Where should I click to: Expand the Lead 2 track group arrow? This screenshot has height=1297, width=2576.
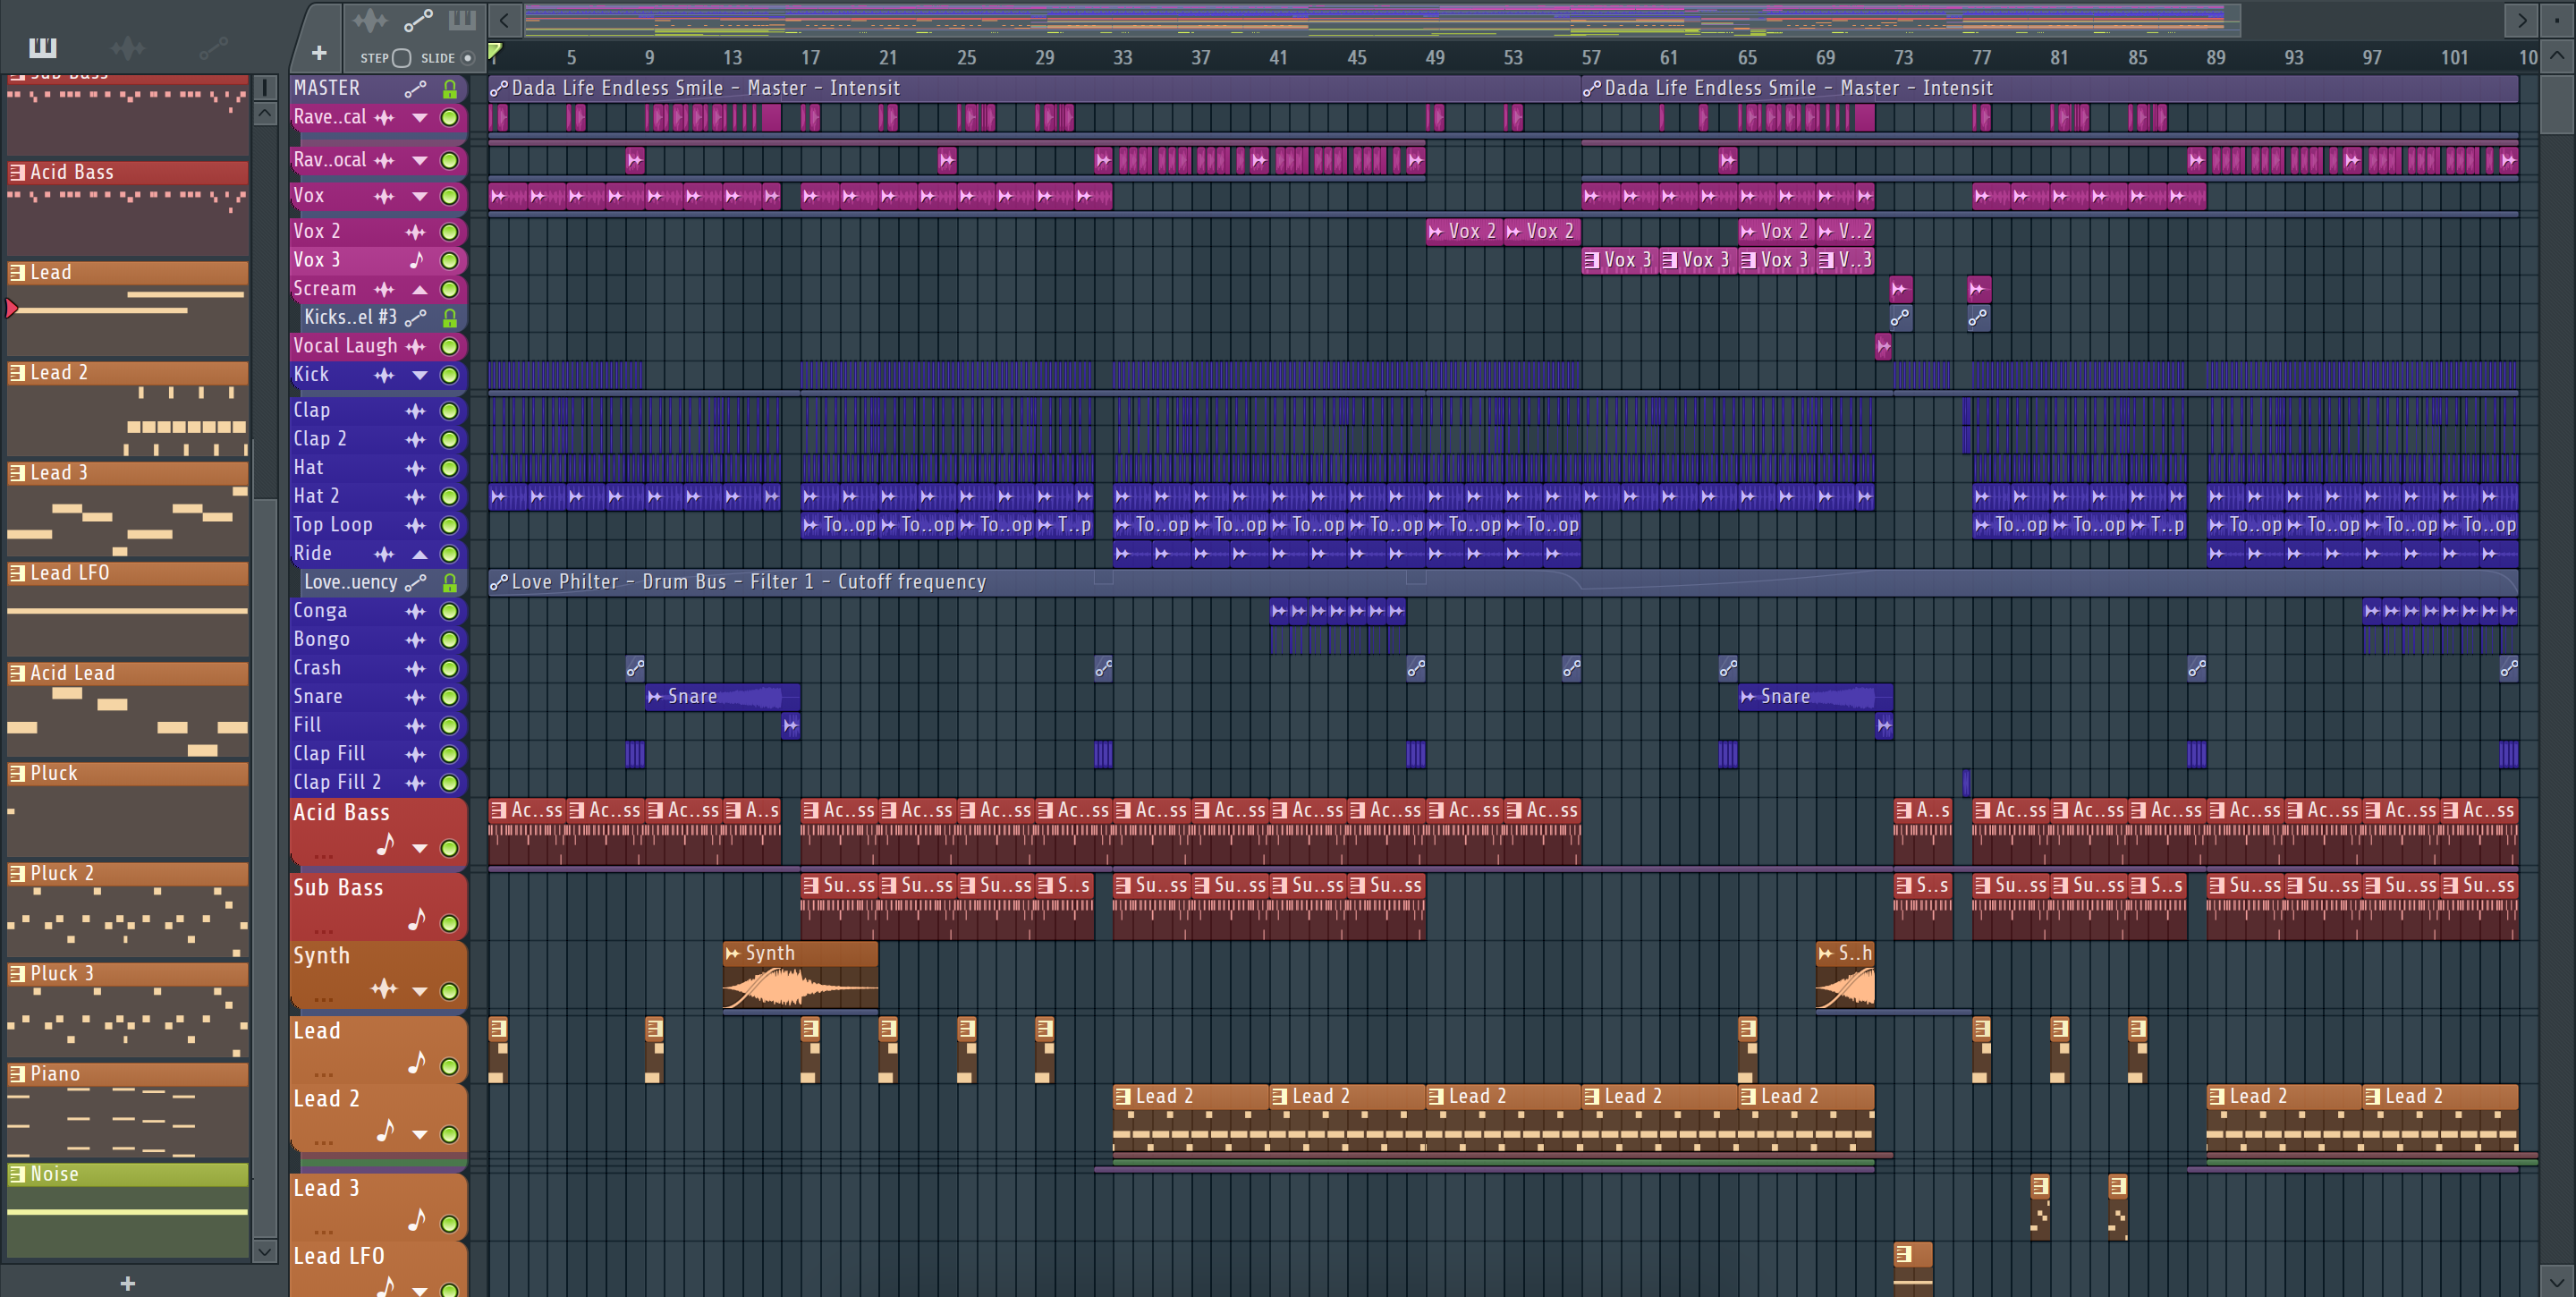click(420, 1134)
